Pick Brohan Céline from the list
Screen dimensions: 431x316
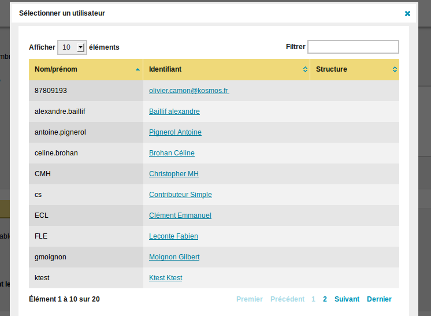(172, 153)
